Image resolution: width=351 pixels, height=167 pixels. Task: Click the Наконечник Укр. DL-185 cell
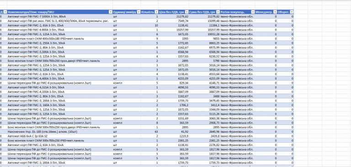tap(60, 132)
